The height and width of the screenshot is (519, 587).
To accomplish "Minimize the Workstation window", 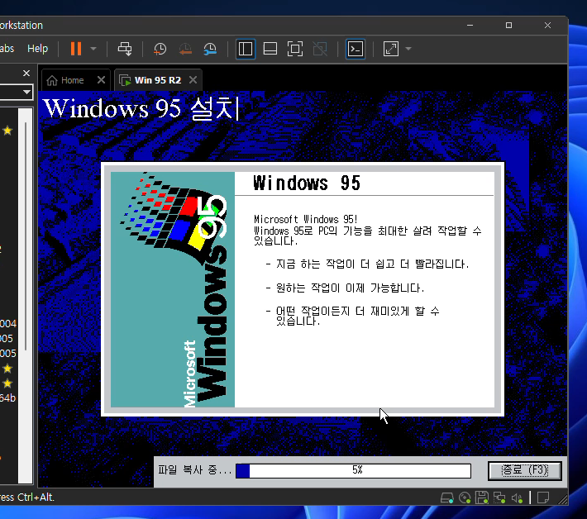I will (470, 25).
